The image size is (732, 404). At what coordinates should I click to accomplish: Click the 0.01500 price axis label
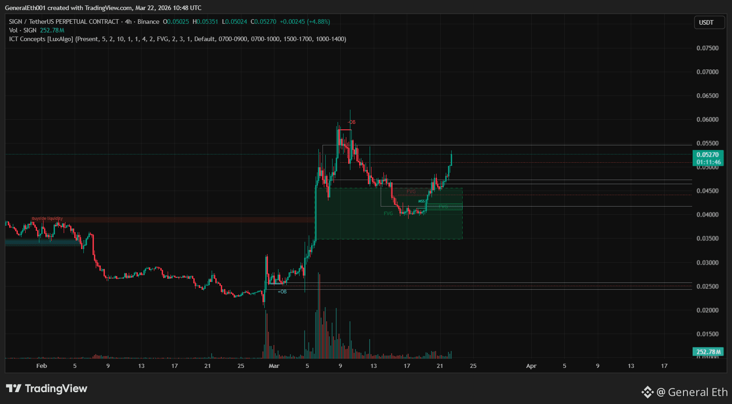tap(708, 334)
